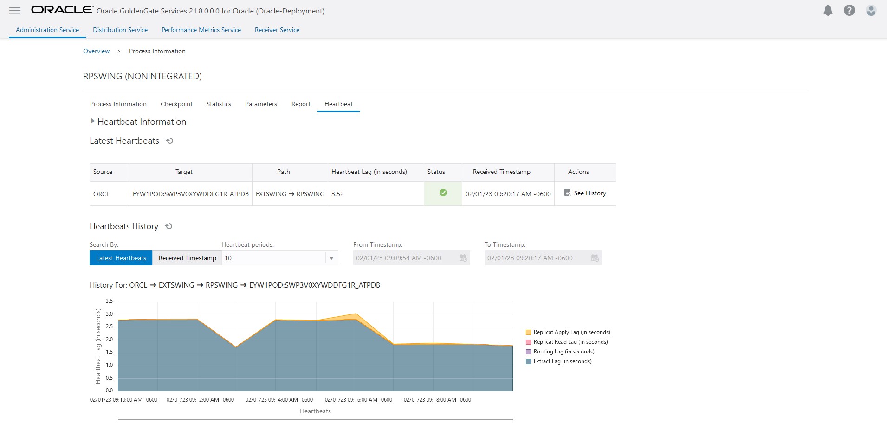
Task: Open the notifications bell
Action: (828, 10)
